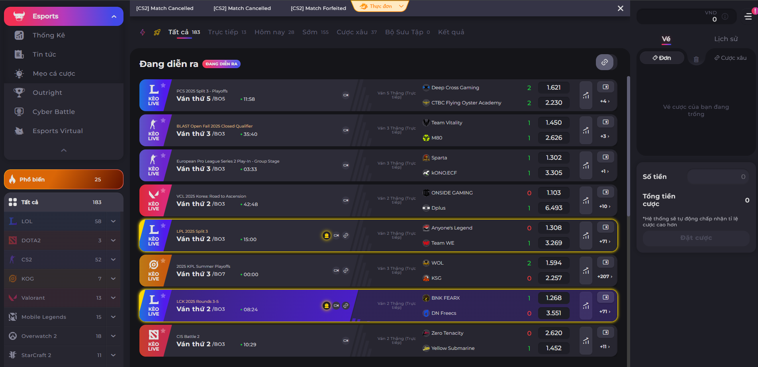Viewport: 758px width, 367px height.
Task: Open Mẹo cá cược betting tips
Action: pos(19,73)
